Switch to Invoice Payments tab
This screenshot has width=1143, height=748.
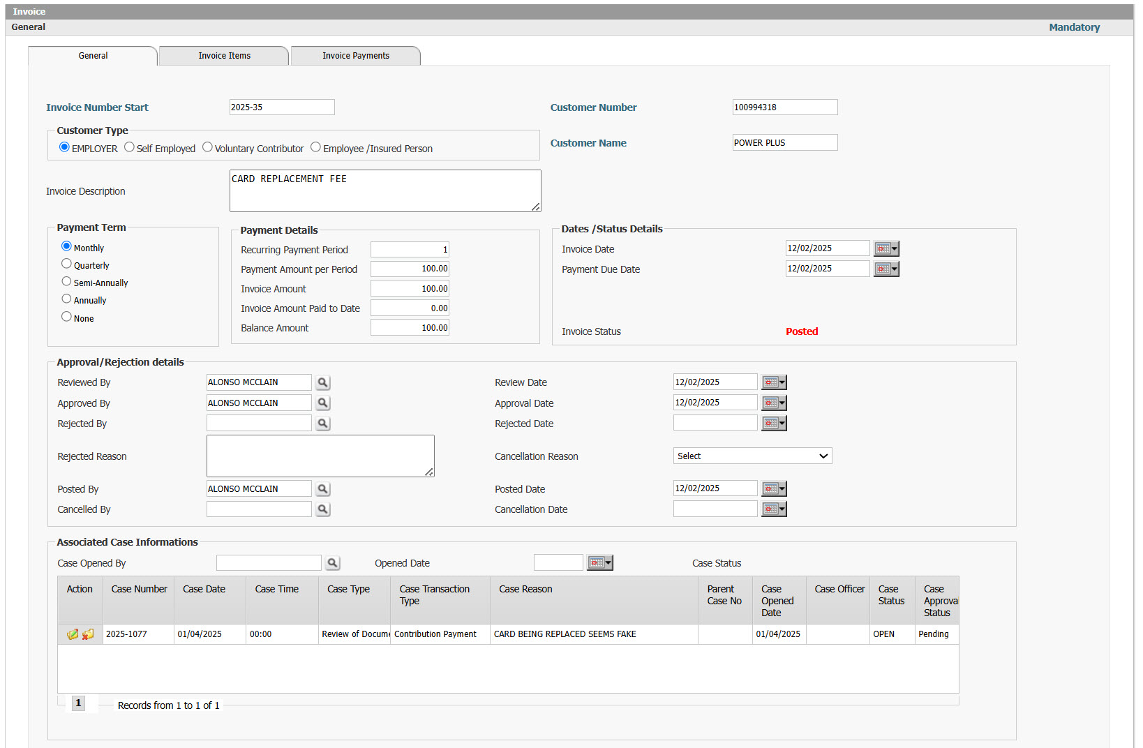pyautogui.click(x=356, y=56)
